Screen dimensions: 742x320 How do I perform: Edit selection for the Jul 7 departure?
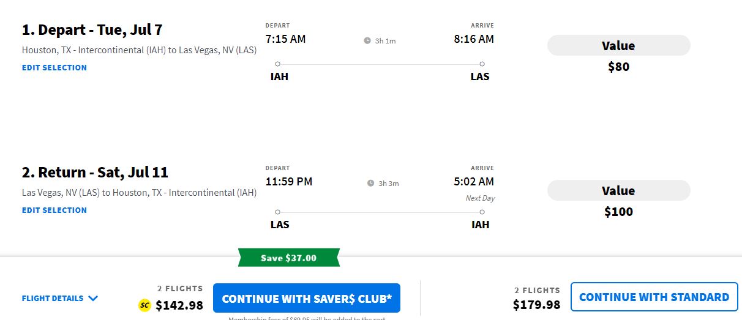pos(54,68)
